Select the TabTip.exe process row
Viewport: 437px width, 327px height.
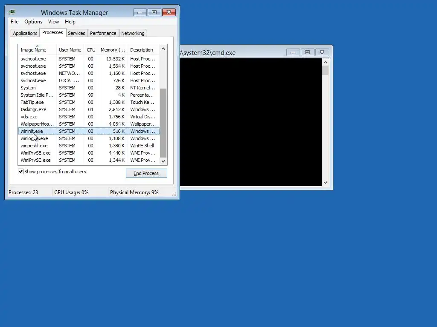pos(89,102)
